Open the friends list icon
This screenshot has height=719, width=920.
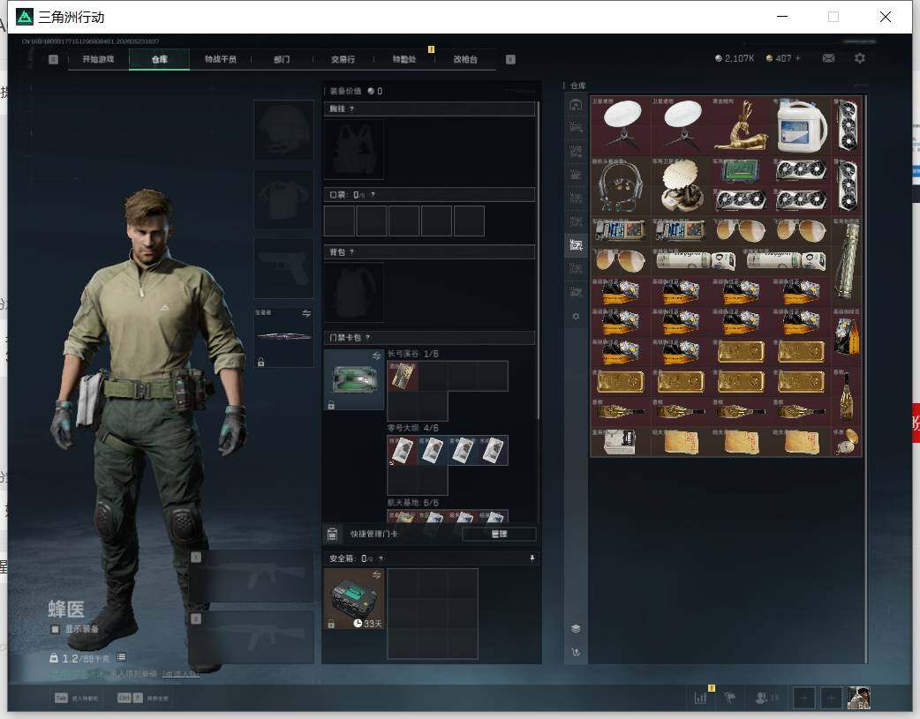point(762,698)
